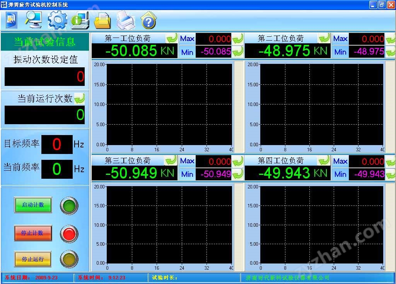
Task: Click the 目标频率 Hz value field
Action: pos(57,144)
